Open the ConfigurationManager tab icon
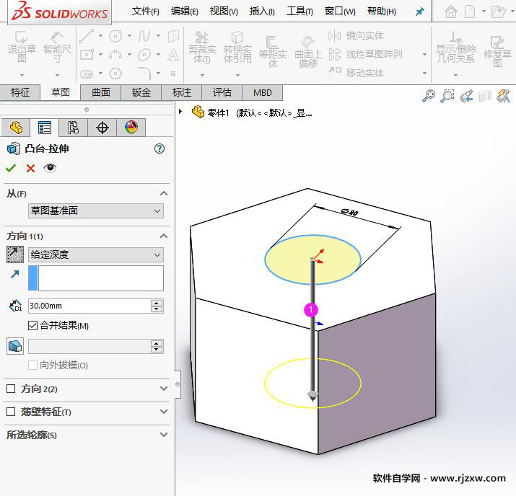 pyautogui.click(x=73, y=128)
